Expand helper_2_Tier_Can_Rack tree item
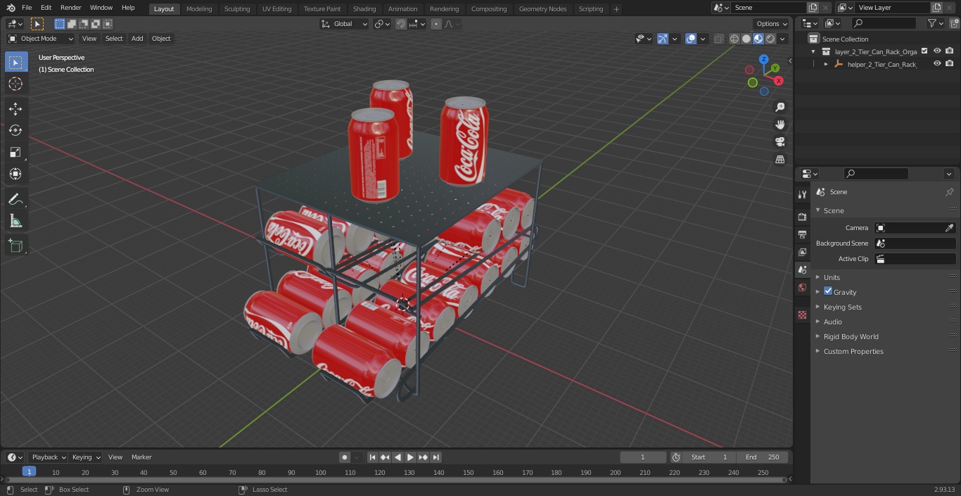 (826, 64)
